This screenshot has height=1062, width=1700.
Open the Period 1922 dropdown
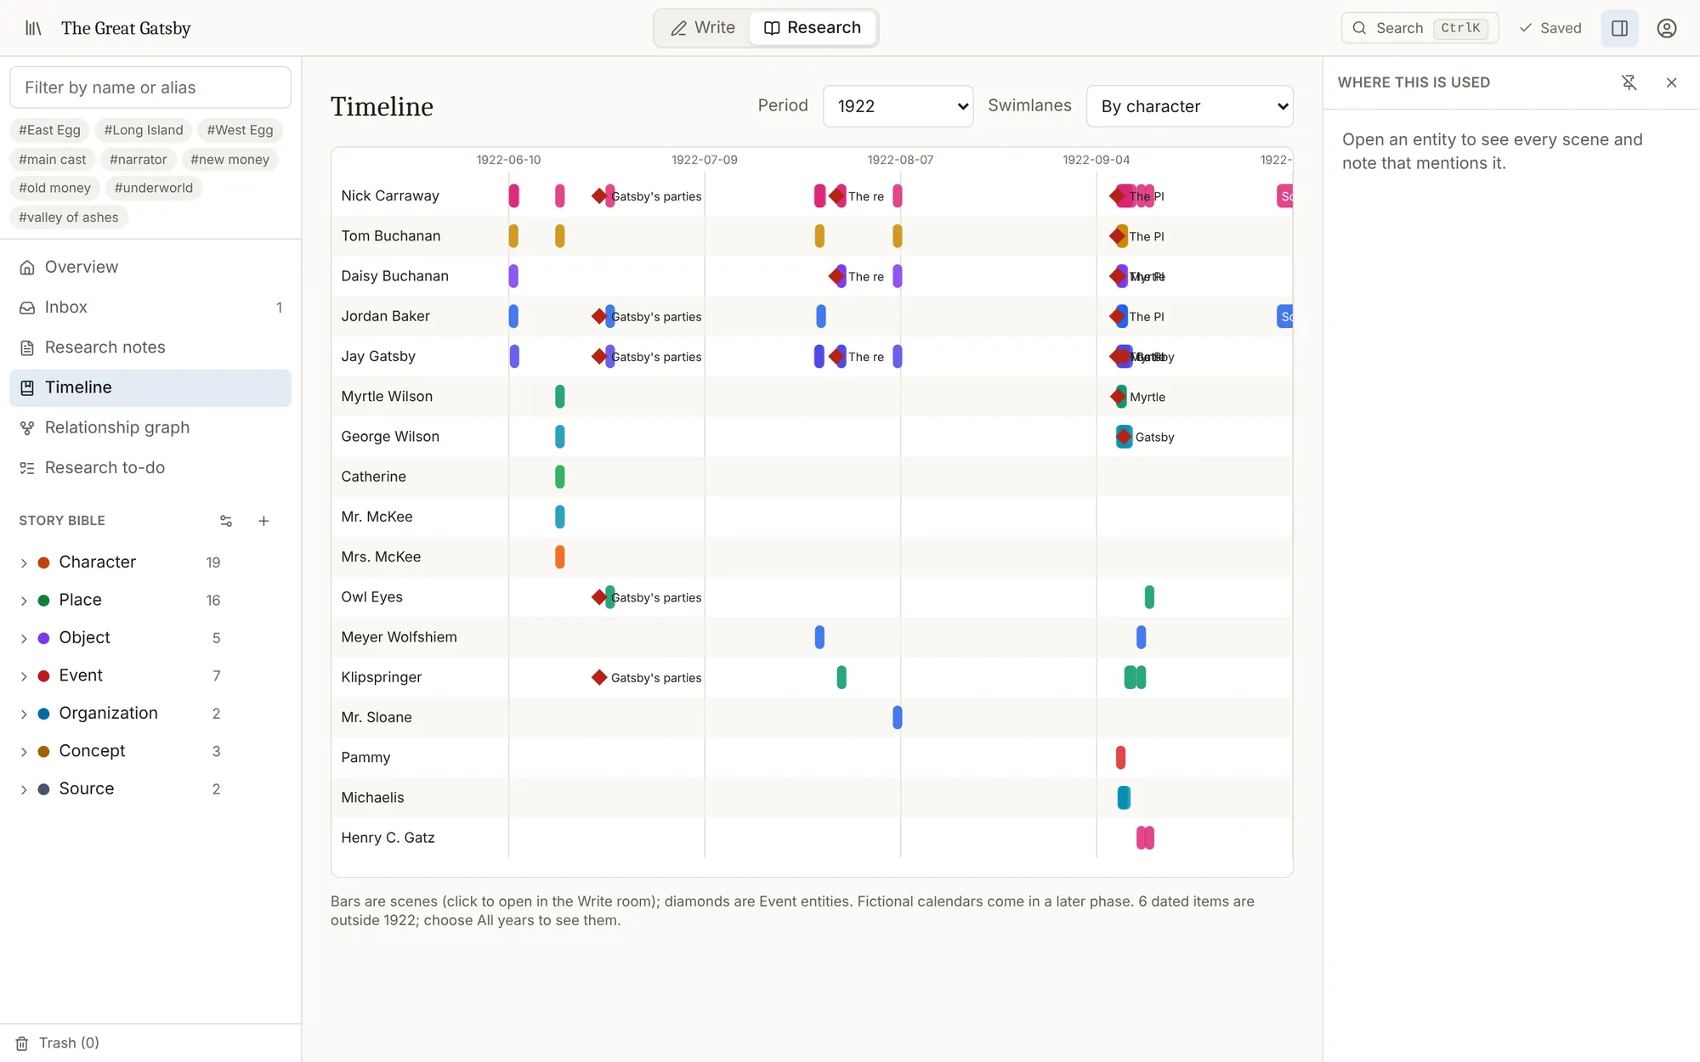[x=898, y=106]
